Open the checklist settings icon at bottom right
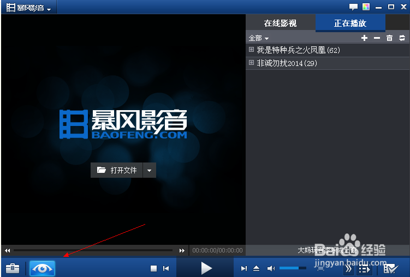Screen dimensions: 410x277 391,269
